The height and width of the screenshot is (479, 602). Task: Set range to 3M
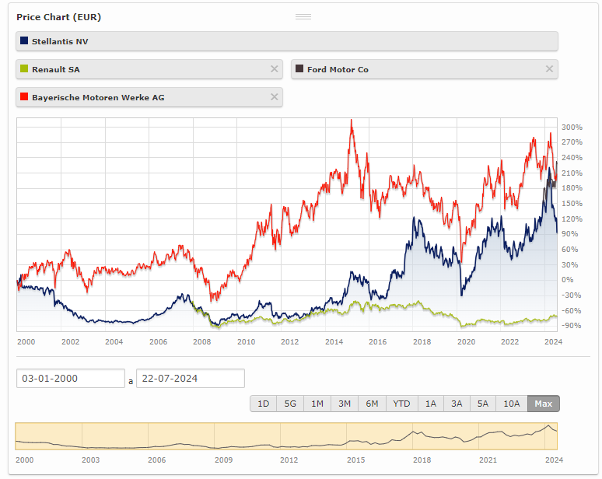[x=345, y=404]
